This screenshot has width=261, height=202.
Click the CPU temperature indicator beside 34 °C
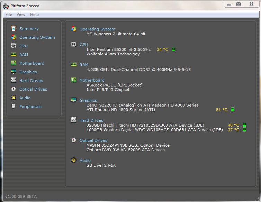click(173, 49)
